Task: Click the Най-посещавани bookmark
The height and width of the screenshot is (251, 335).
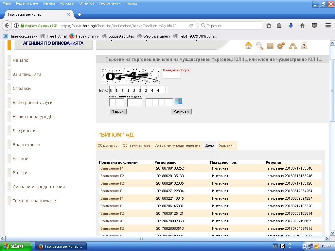Action: click(x=20, y=36)
